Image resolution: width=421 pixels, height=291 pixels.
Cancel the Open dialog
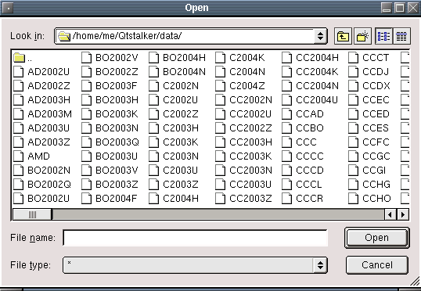[x=376, y=265]
